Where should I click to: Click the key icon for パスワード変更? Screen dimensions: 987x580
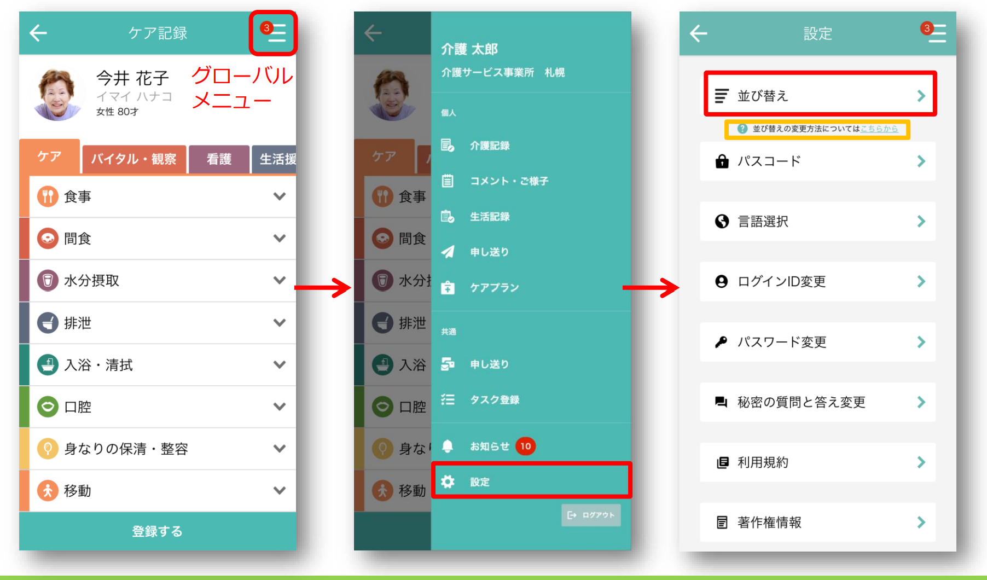[722, 342]
